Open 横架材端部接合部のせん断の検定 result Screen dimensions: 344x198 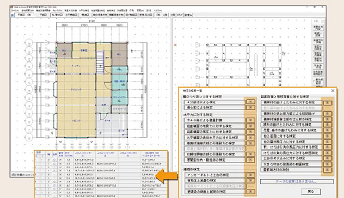291,119
